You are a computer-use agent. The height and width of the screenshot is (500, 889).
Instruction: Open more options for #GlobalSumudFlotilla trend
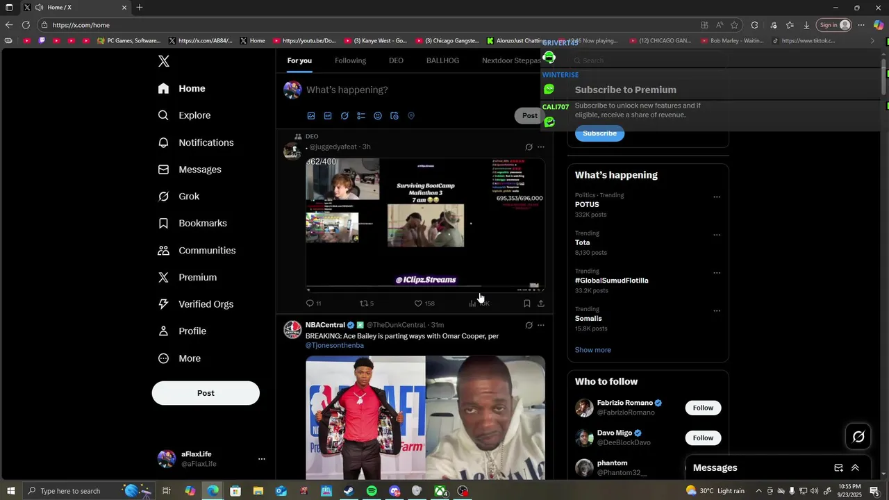coord(717,273)
